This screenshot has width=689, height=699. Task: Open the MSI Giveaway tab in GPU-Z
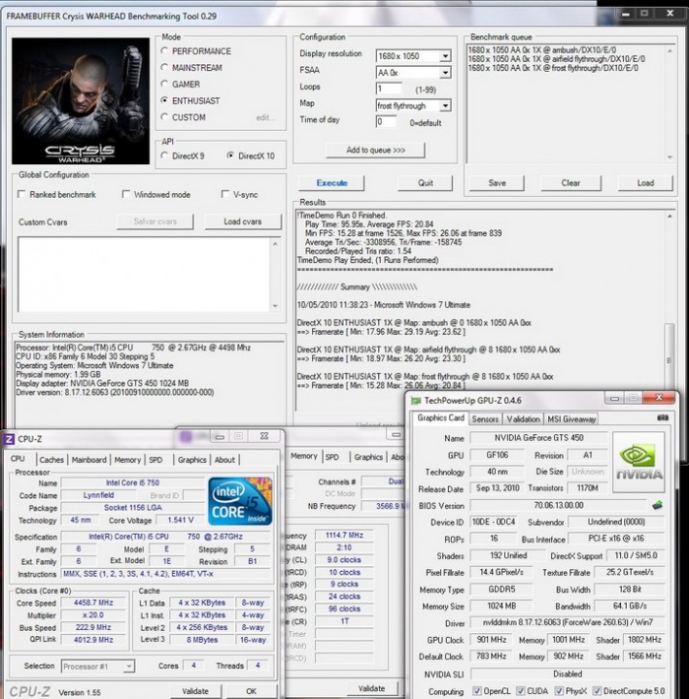pyautogui.click(x=571, y=419)
